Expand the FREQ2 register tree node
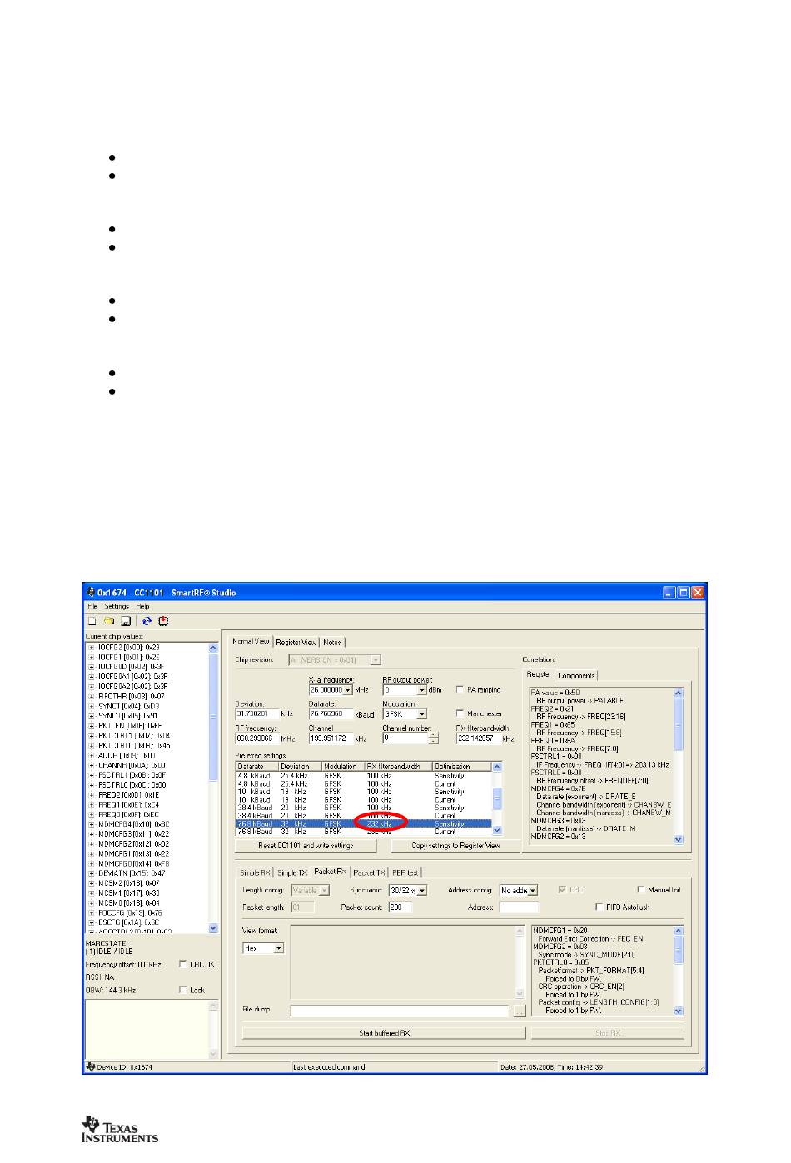791x1163 pixels. [x=92, y=795]
